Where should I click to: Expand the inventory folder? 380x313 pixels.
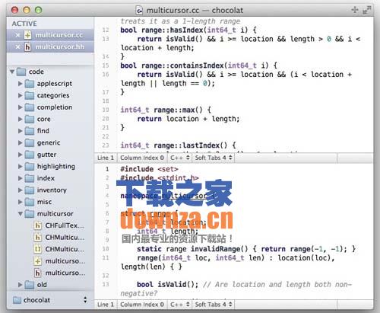pos(21,190)
